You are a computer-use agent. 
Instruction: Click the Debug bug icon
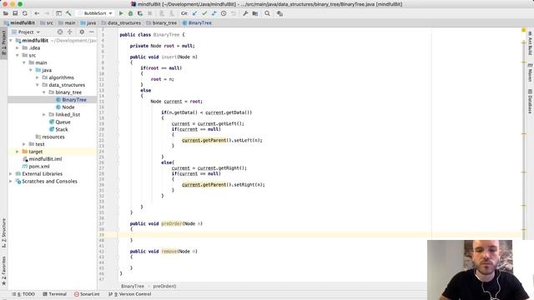(130, 13)
